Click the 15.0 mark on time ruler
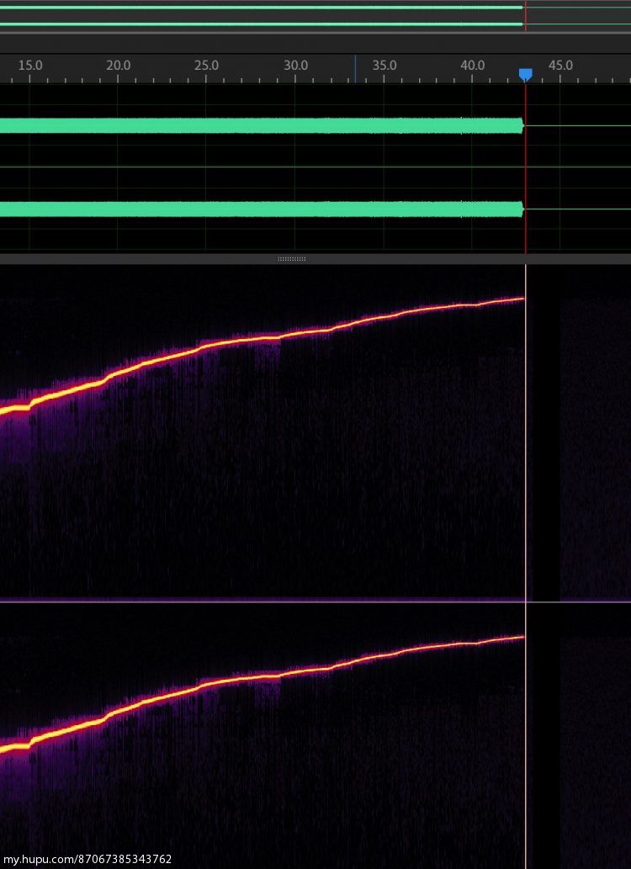 click(30, 66)
